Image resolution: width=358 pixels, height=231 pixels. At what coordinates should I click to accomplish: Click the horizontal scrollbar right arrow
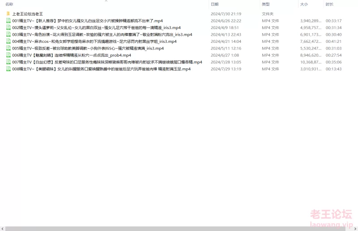click(x=355, y=229)
